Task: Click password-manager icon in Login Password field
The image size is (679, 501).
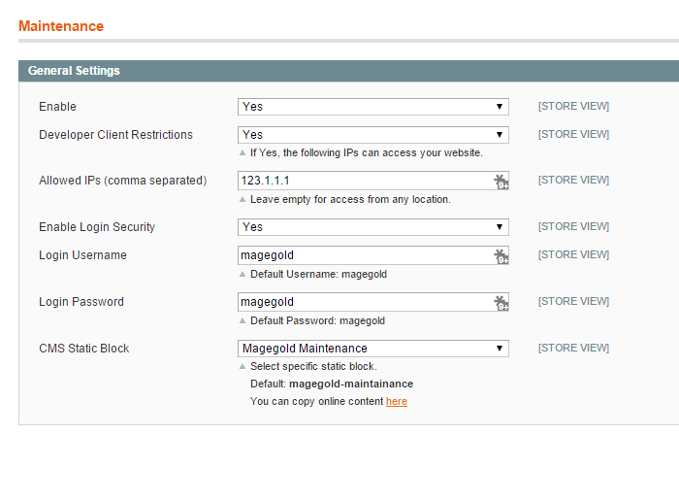Action: click(501, 303)
